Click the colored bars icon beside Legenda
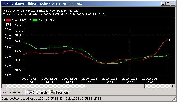The width and height of the screenshot is (177, 102). pos(53,92)
